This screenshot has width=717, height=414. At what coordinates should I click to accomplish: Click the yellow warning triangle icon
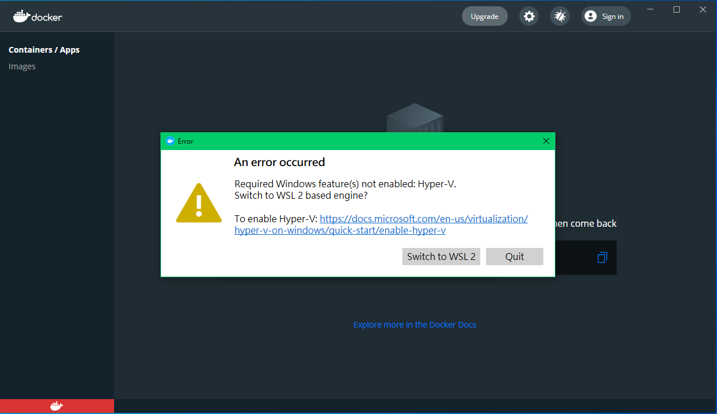click(x=198, y=203)
